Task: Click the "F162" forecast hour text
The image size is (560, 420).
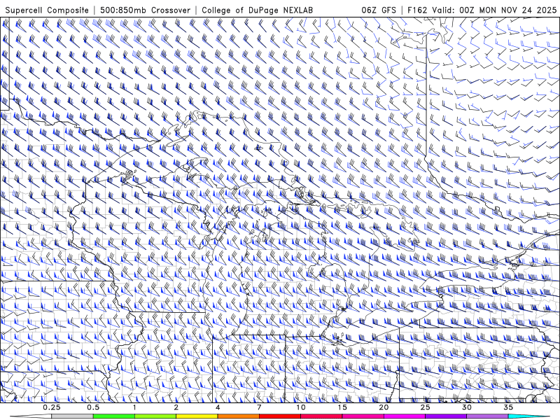Action: [x=417, y=10]
